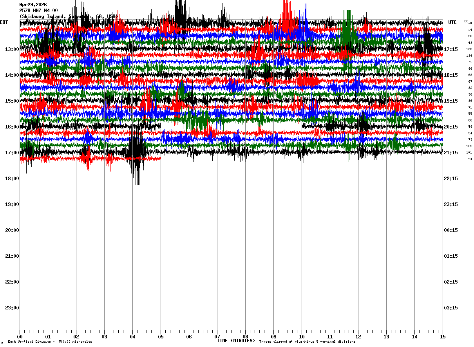Click the 'TIME (MINUTES)' axis title
The width and height of the screenshot is (474, 347).
[x=236, y=340]
